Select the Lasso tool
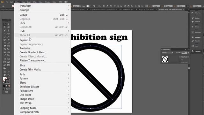 pyautogui.click(x=9, y=27)
